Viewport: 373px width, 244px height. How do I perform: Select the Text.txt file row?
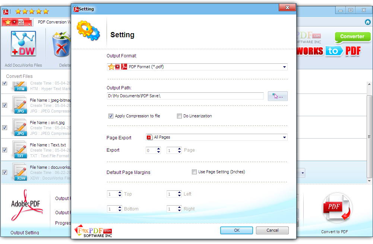point(36,150)
